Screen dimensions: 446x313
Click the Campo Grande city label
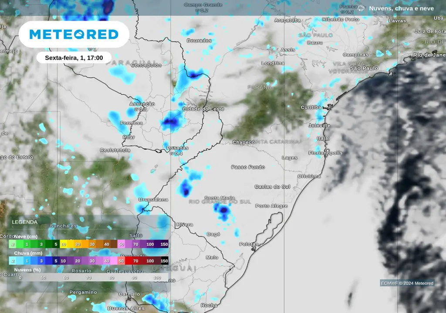(203, 5)
